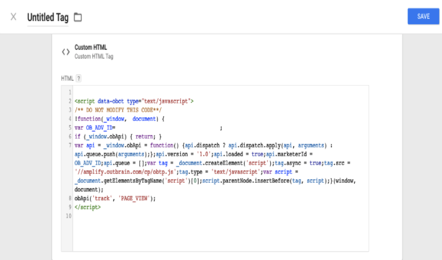Click line number 7 in the gutter
442x260 pixels.
(69, 145)
